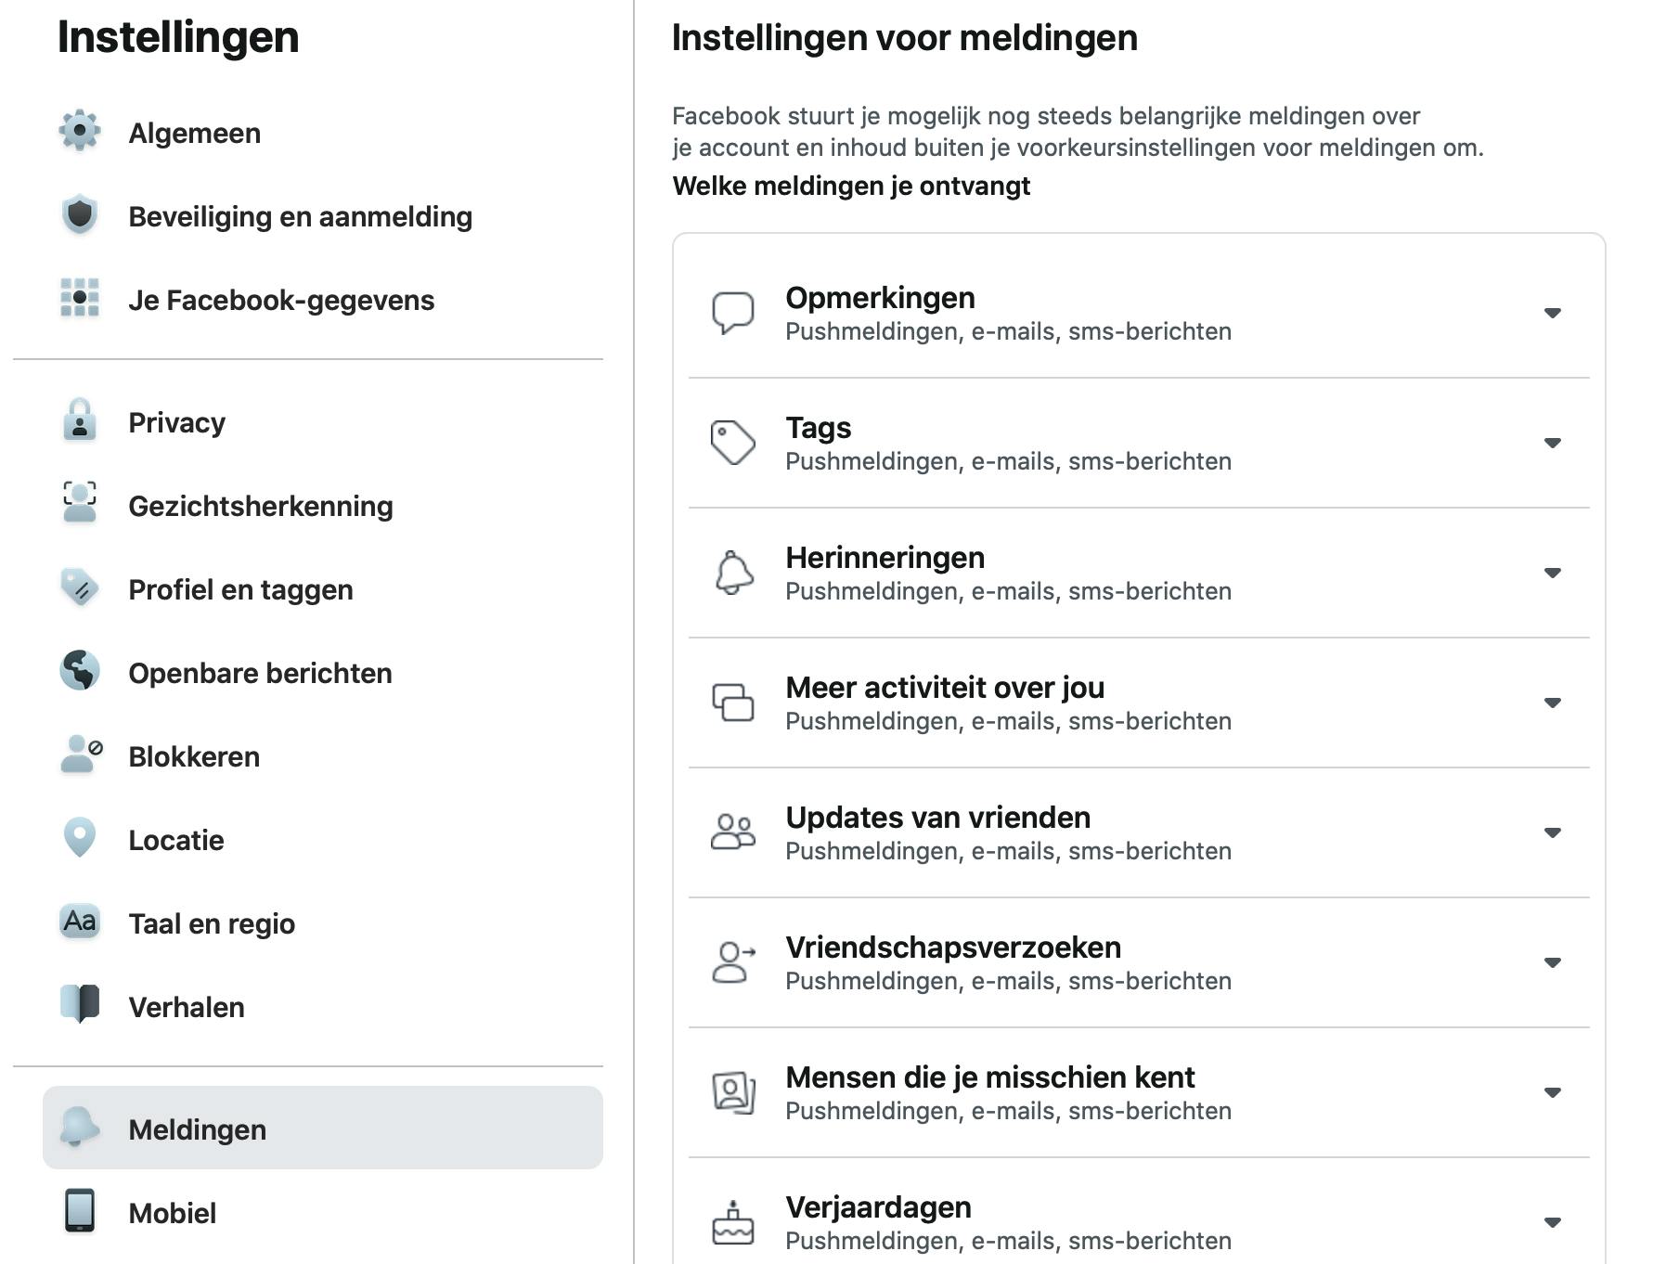The height and width of the screenshot is (1264, 1653).
Task: Click the birthday cake icon for Verjaardagen
Action: (732, 1222)
